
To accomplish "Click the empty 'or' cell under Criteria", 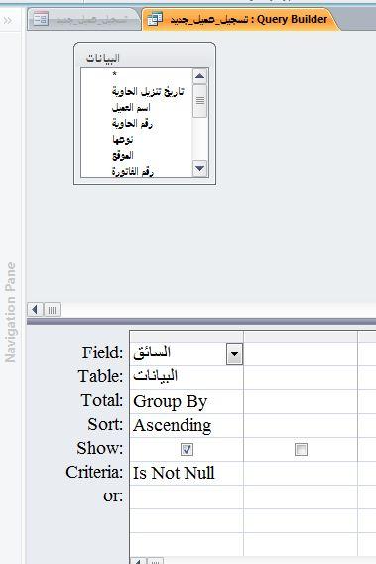I will [x=187, y=496].
